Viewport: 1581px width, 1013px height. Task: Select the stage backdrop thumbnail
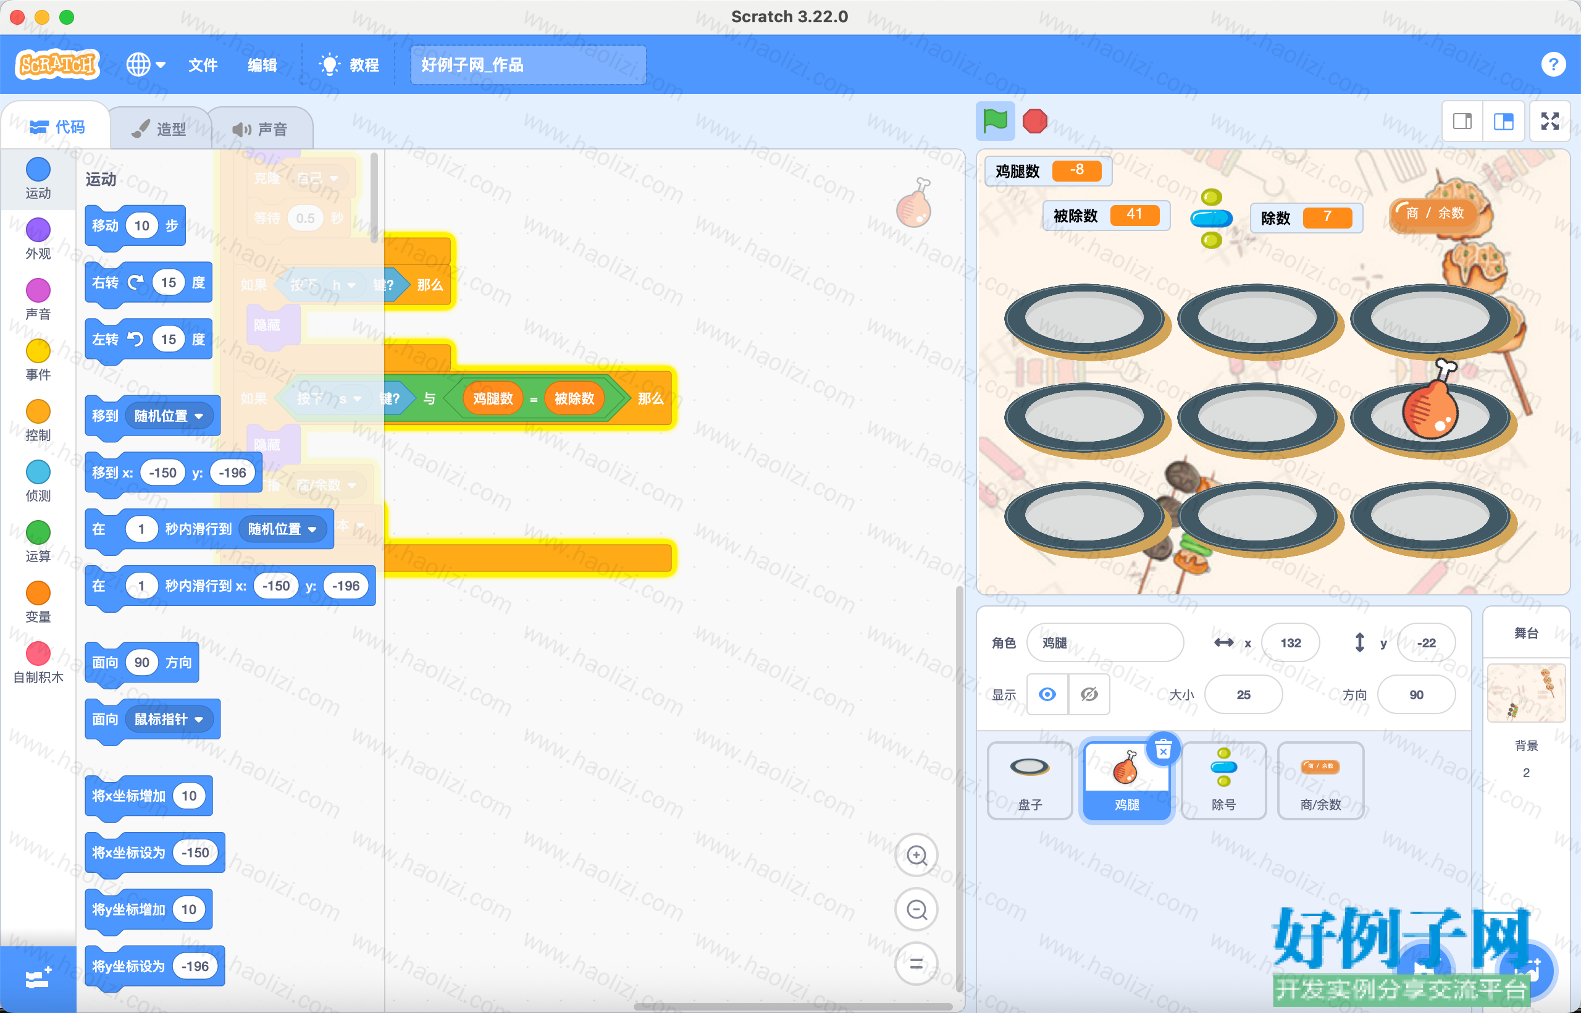[1526, 693]
